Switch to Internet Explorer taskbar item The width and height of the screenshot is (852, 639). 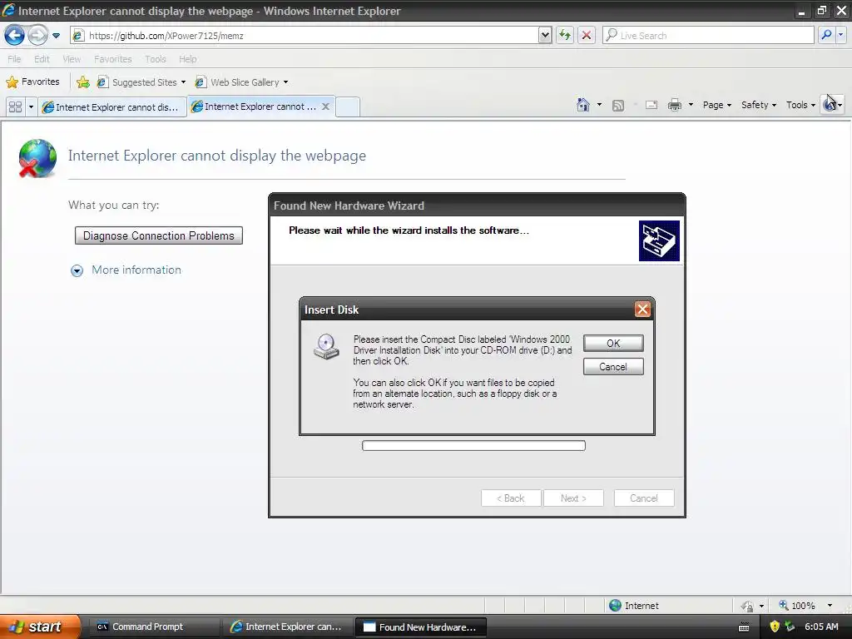[287, 627]
